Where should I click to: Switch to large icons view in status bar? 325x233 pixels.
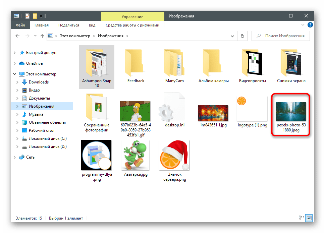(x=309, y=218)
